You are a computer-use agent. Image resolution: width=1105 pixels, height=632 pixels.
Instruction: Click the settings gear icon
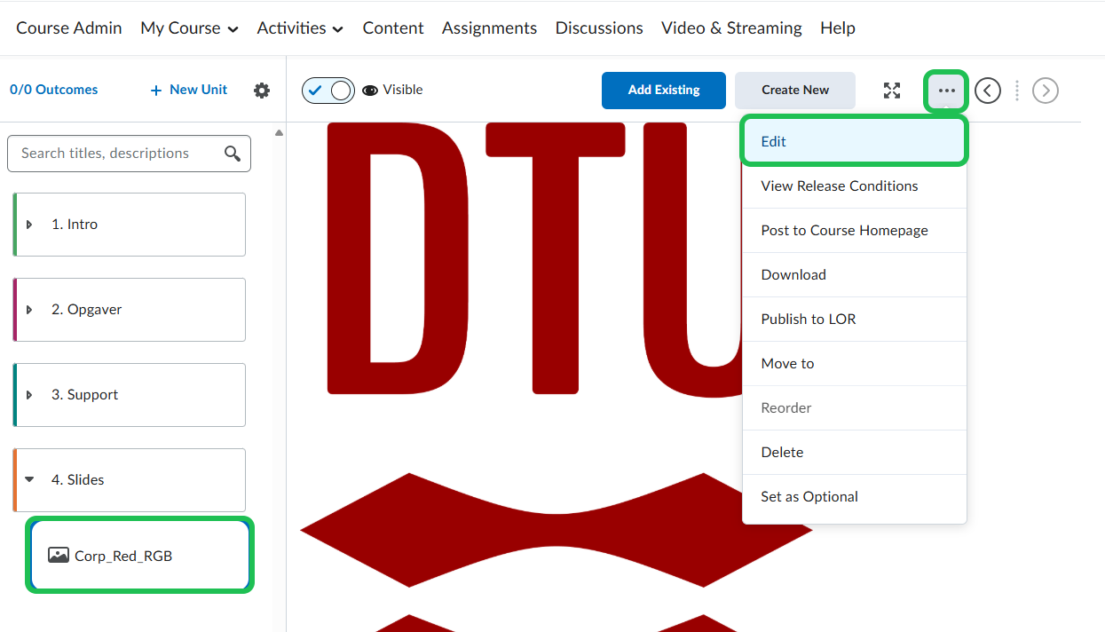click(x=262, y=91)
